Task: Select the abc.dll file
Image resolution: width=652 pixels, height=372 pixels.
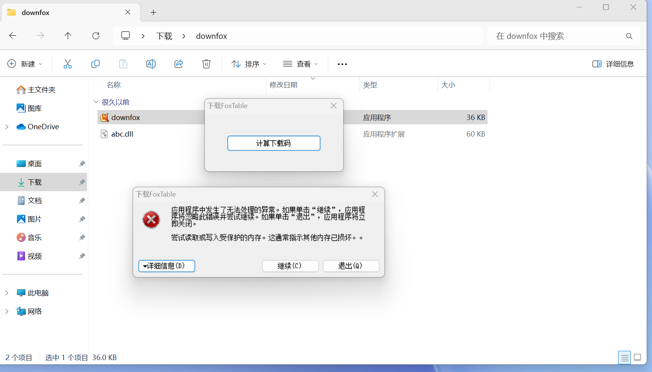Action: [122, 134]
